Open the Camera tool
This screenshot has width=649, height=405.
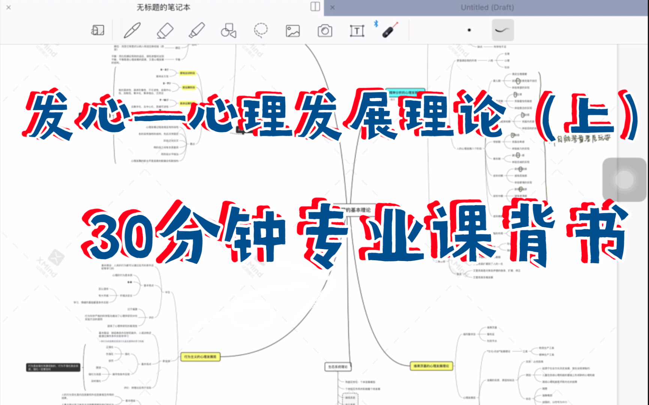[x=325, y=31]
